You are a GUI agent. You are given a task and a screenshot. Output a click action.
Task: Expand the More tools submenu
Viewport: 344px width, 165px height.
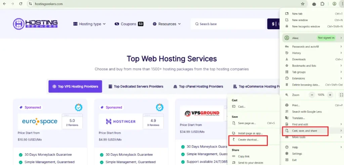pos(299,137)
